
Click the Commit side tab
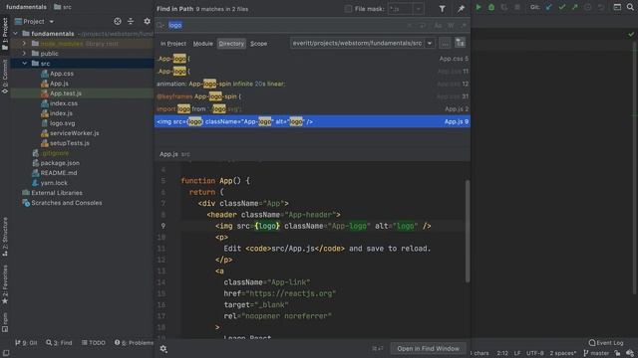point(5,77)
